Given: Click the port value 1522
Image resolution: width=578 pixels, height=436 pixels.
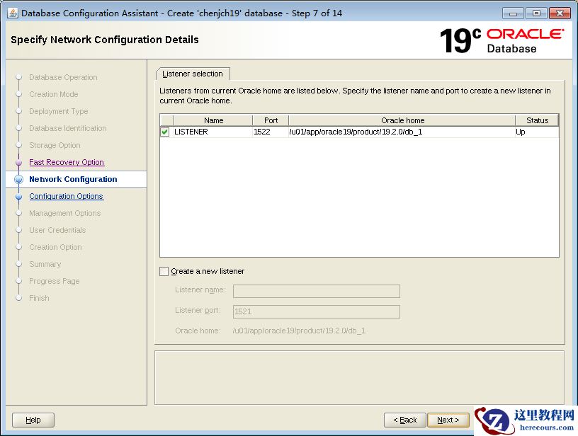Looking at the screenshot, I should click(271, 132).
